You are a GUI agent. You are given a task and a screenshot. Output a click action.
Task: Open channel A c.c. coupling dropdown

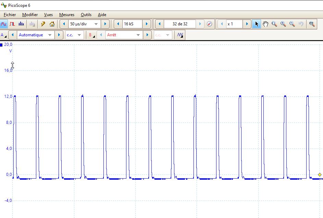pos(74,35)
